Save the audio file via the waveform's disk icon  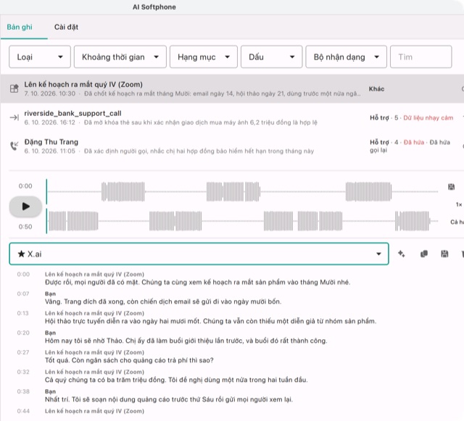[x=451, y=187]
